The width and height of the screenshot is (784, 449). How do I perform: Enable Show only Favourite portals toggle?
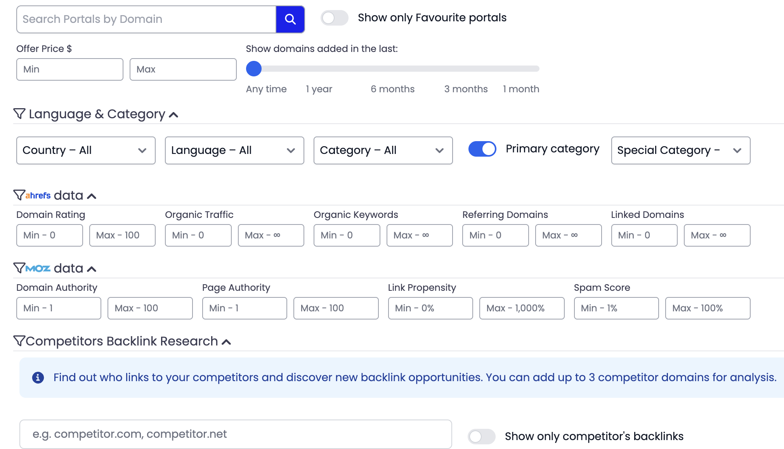coord(334,18)
